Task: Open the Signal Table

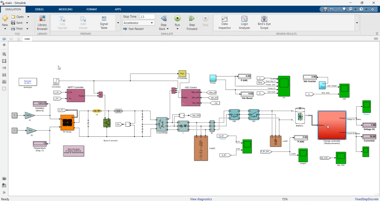Action: click(x=104, y=22)
